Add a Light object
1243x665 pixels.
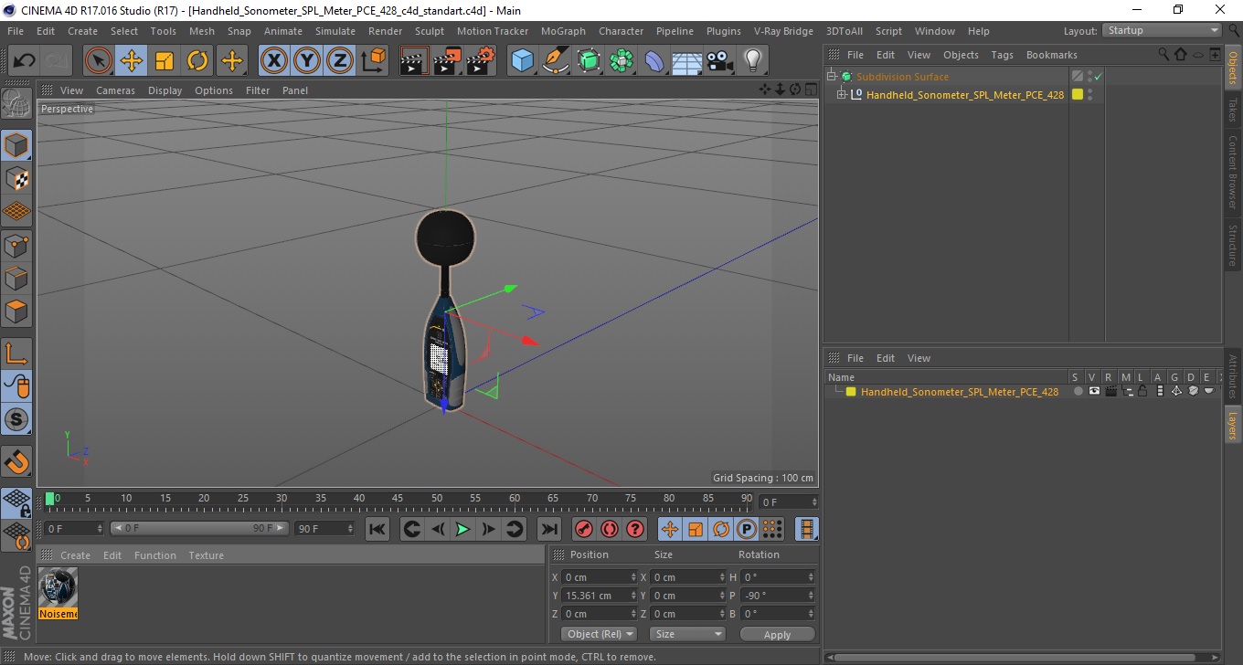pos(752,61)
